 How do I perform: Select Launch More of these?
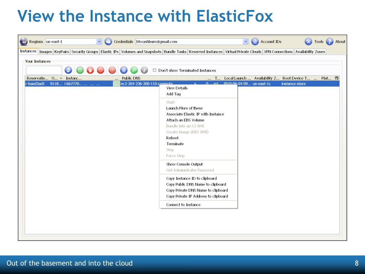[198, 108]
